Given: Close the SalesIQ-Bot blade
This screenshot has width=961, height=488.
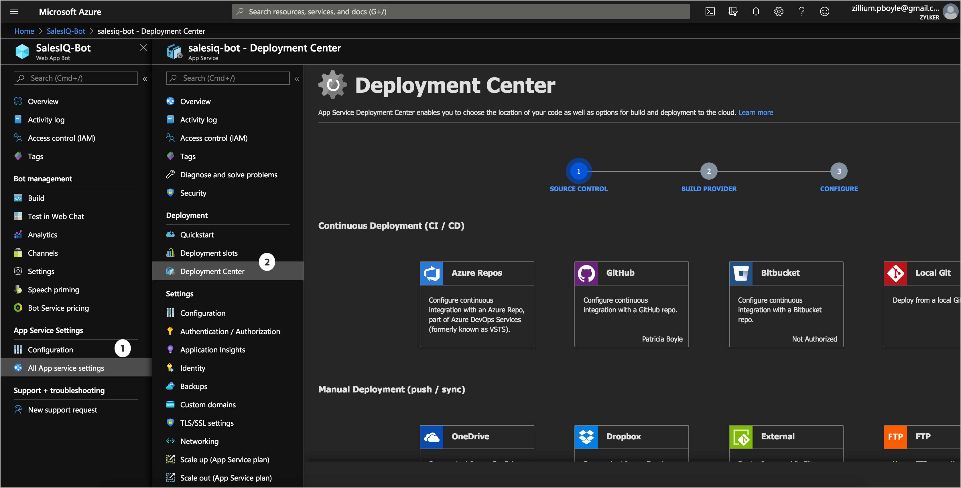Looking at the screenshot, I should pyautogui.click(x=143, y=47).
